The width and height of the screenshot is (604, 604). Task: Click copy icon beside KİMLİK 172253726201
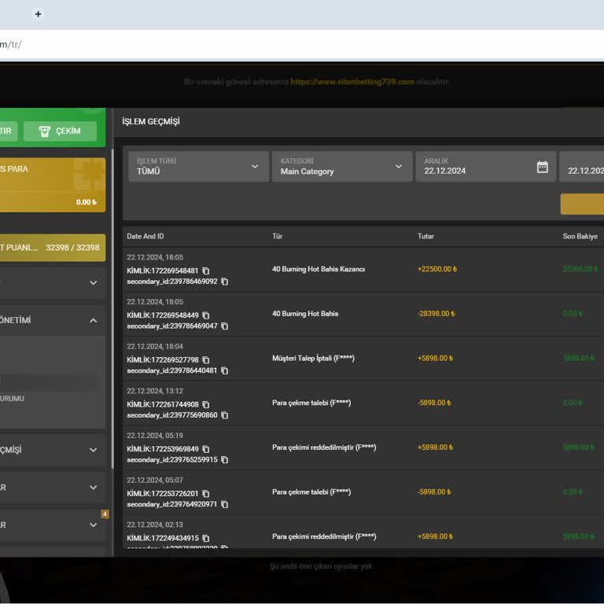pyautogui.click(x=206, y=494)
